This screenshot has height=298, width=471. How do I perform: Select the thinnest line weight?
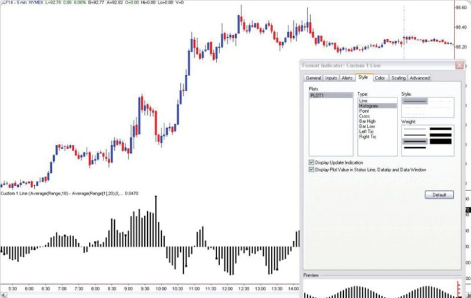point(415,129)
